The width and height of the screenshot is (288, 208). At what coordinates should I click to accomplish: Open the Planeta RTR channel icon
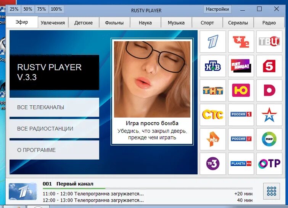241,163
